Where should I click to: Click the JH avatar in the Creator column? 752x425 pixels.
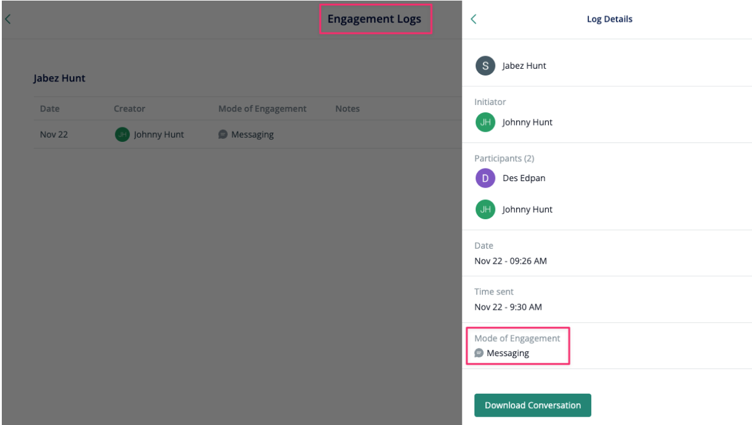point(122,135)
